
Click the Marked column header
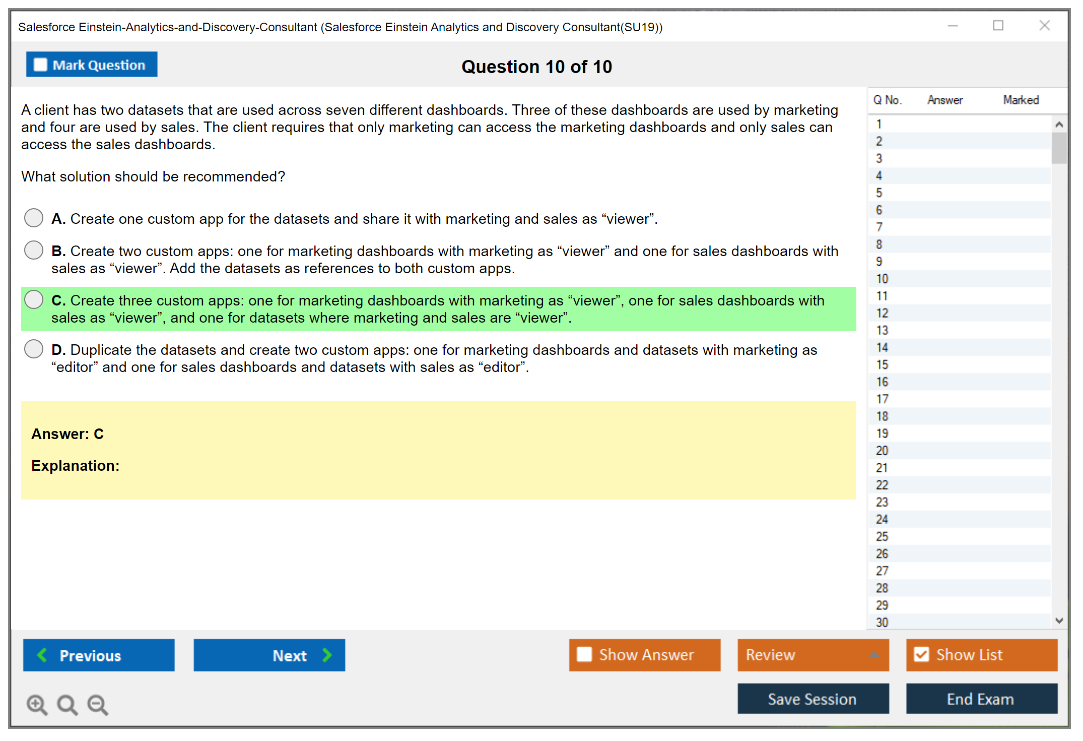pyautogui.click(x=1021, y=100)
